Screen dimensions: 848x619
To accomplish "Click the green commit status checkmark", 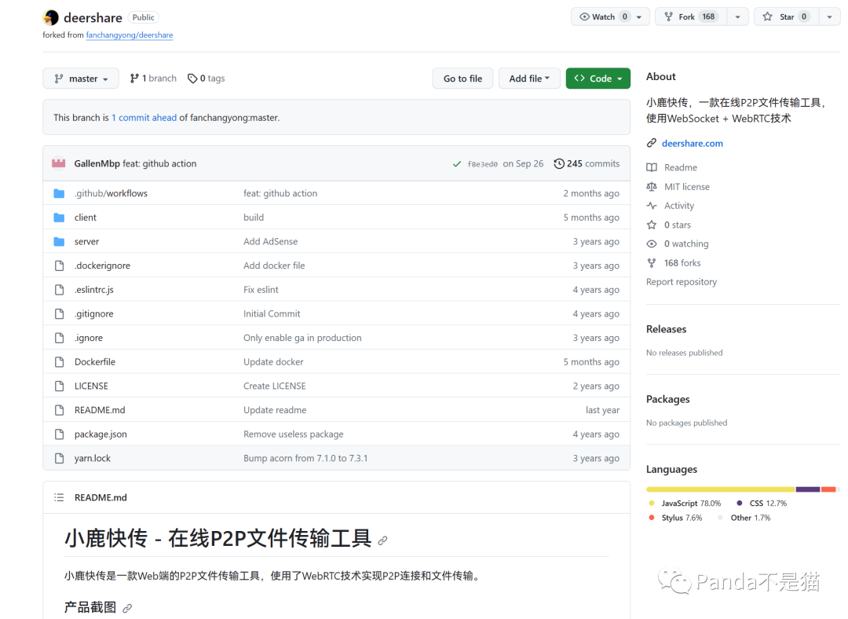I will tap(457, 164).
